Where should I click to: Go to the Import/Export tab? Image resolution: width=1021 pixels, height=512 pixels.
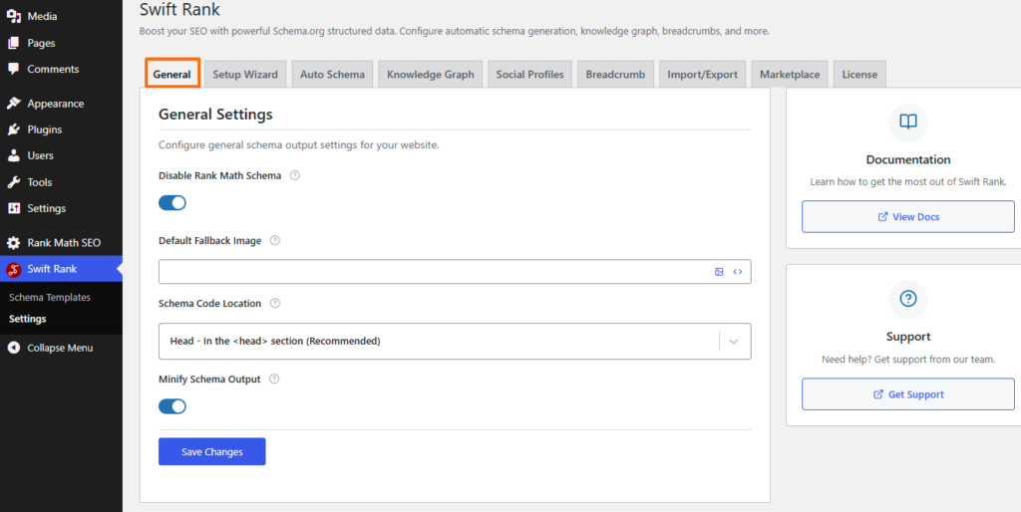[x=702, y=74]
